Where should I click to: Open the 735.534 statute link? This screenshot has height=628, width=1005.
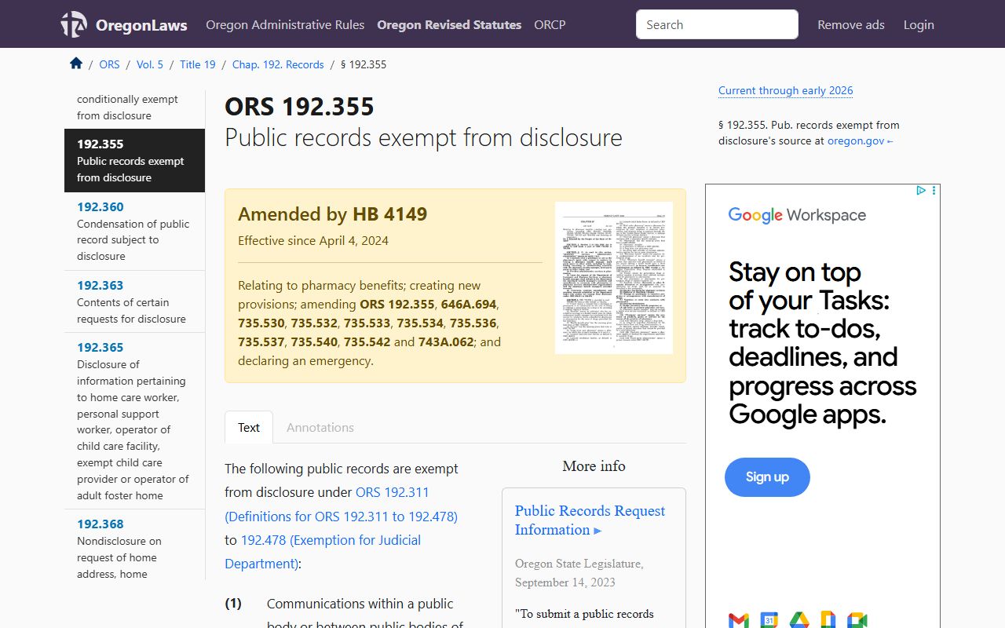click(x=420, y=323)
